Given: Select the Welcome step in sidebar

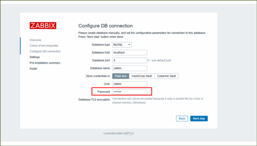Looking at the screenshot, I should pyautogui.click(x=35, y=40).
